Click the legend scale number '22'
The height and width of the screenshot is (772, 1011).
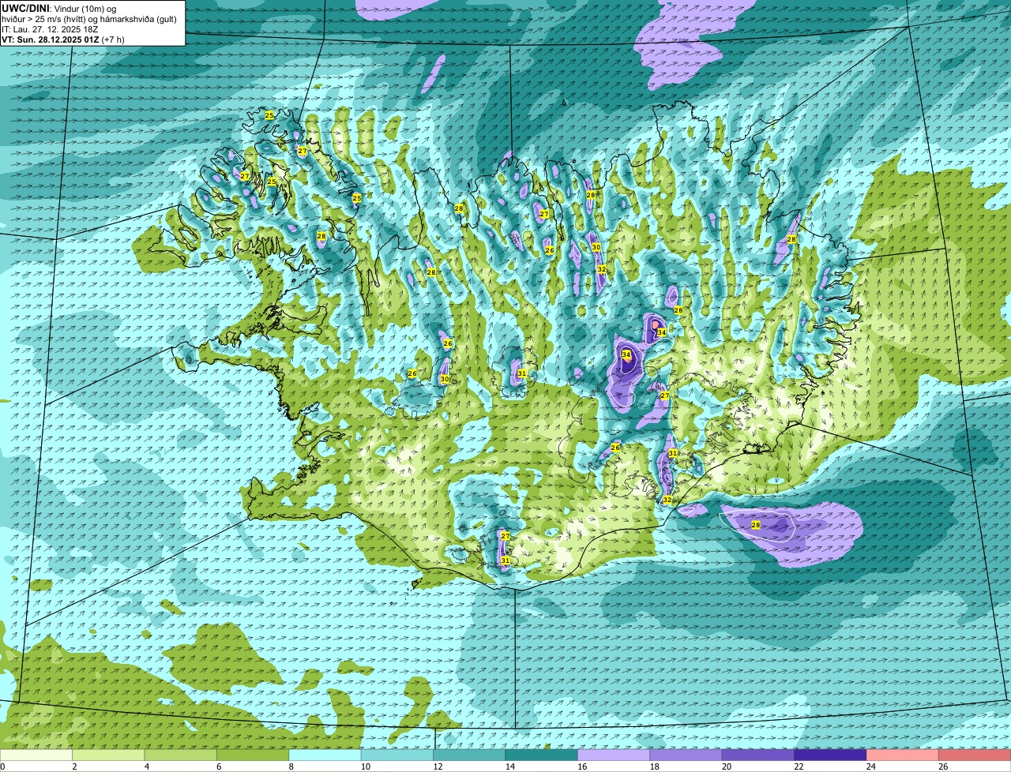799,766
